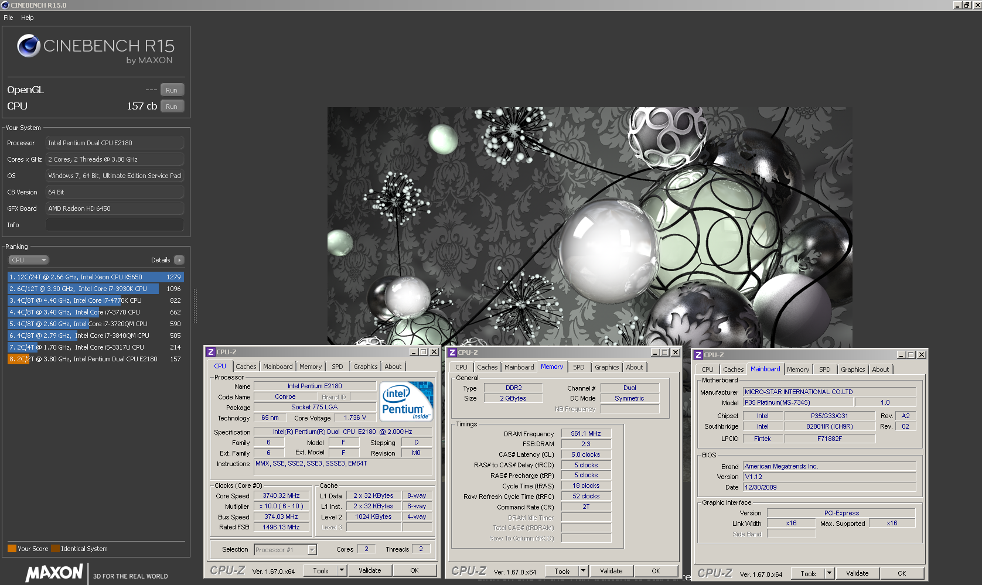
Task: Open ranking Details arrow button
Action: coord(179,260)
